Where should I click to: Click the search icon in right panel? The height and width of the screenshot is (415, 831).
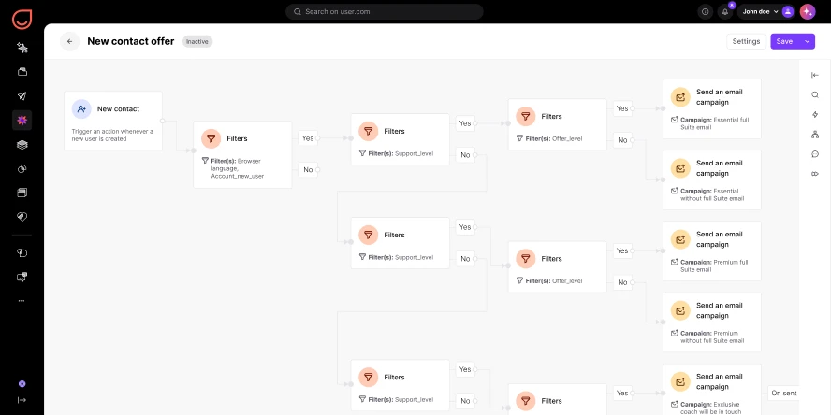815,94
